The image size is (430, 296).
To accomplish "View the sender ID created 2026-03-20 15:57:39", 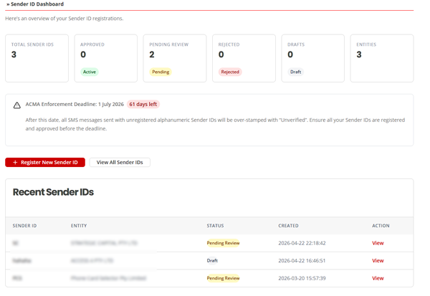I will click(378, 278).
